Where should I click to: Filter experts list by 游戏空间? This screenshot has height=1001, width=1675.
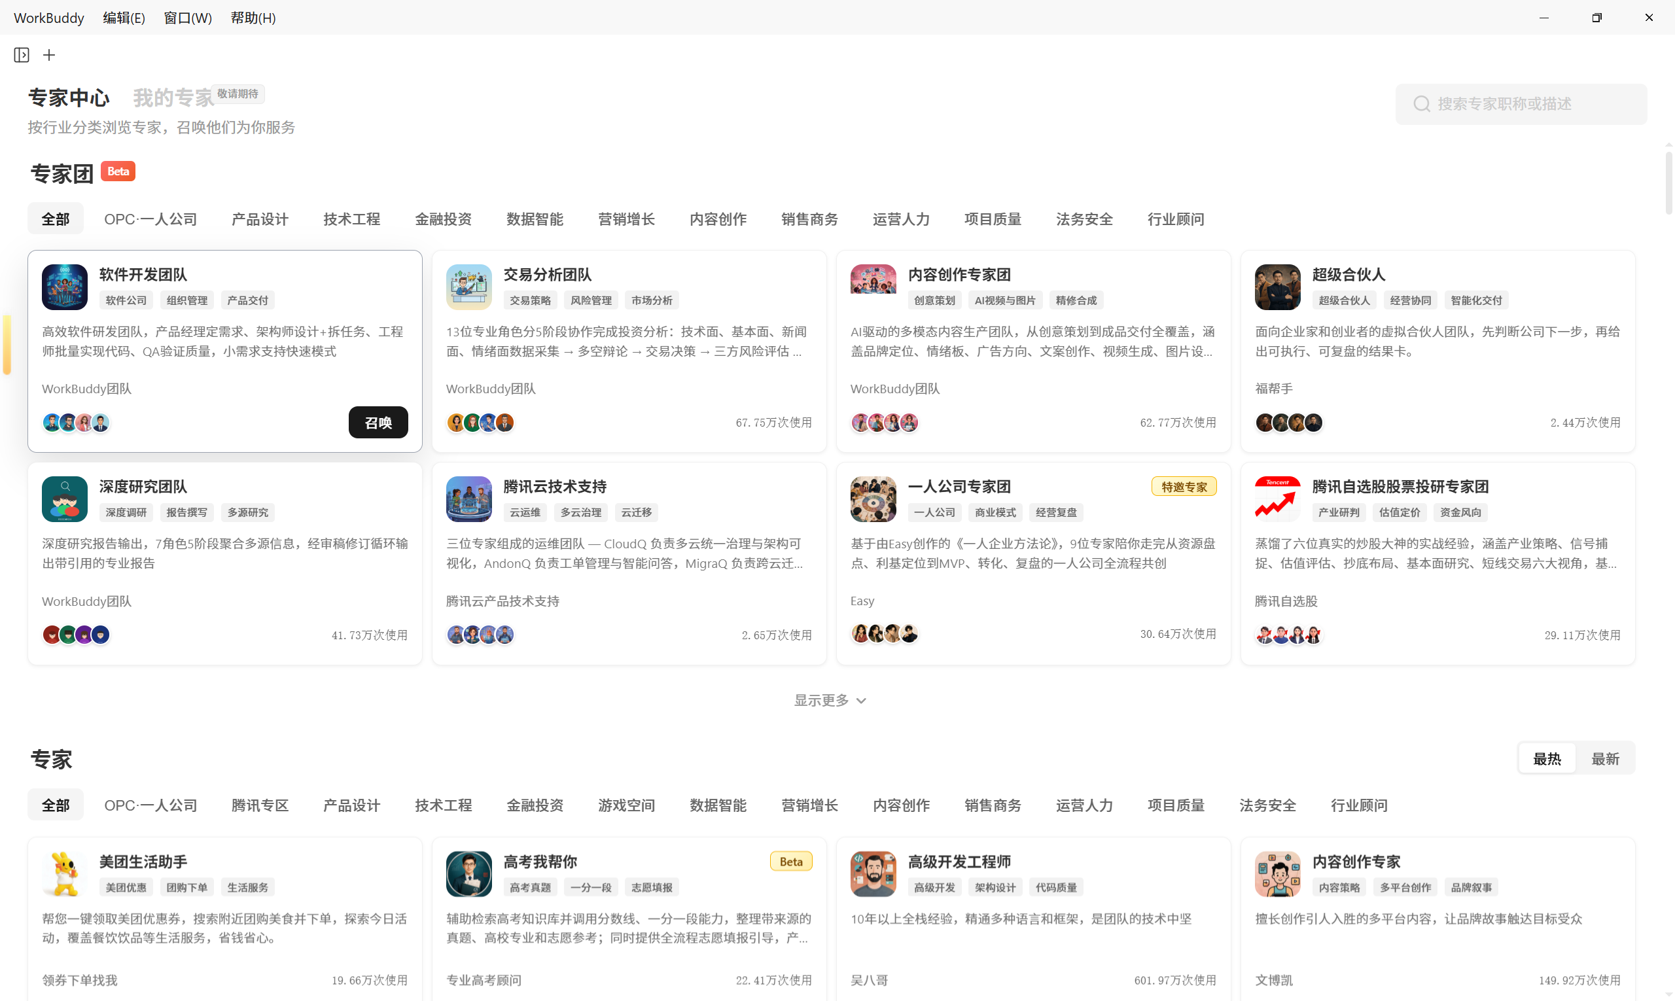626,805
